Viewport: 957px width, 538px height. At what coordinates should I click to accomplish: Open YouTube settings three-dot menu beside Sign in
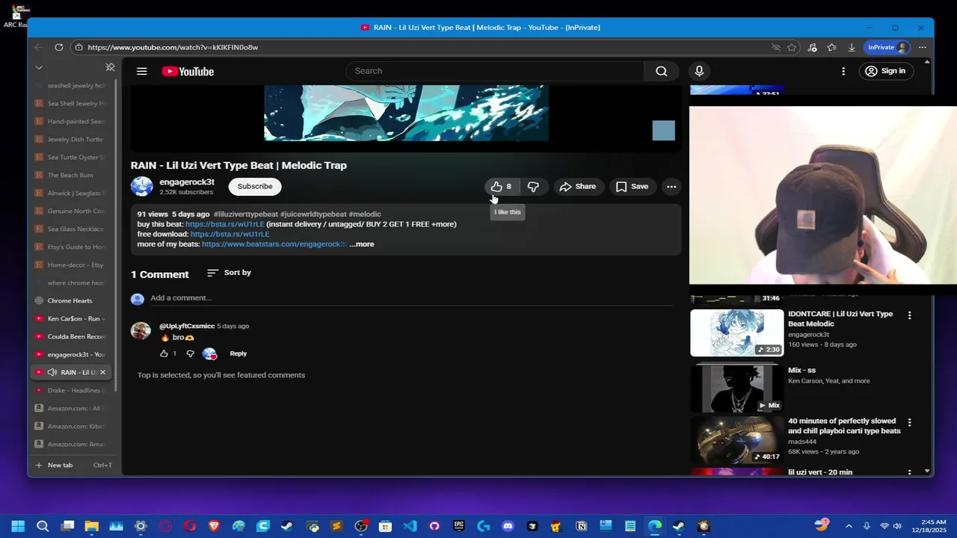tap(843, 71)
